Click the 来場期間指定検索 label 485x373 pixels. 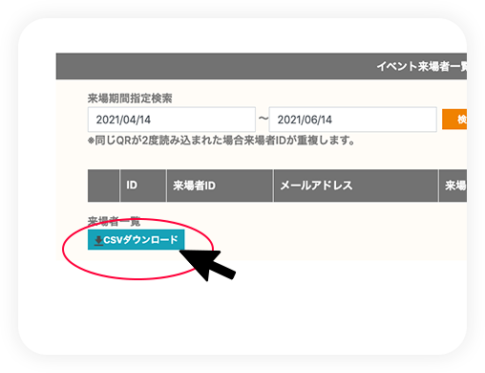point(130,99)
